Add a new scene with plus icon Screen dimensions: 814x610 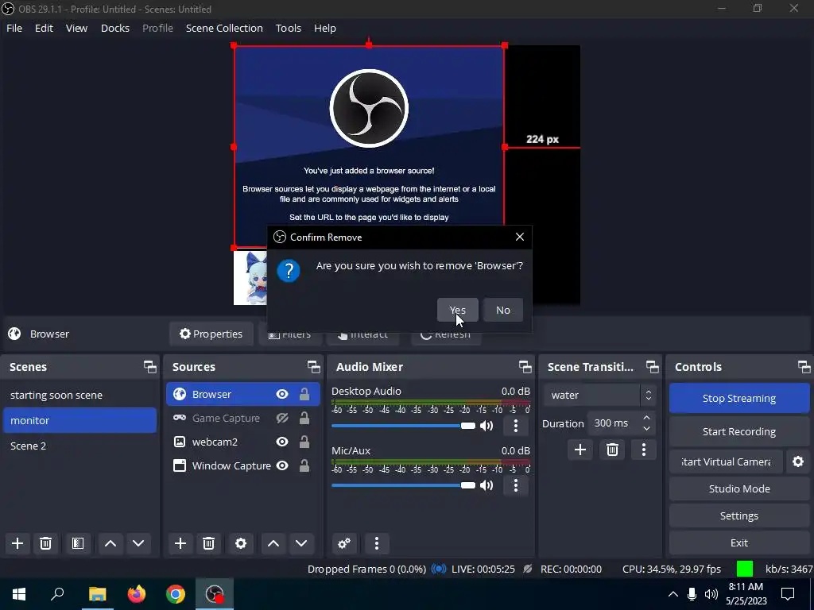tap(17, 543)
